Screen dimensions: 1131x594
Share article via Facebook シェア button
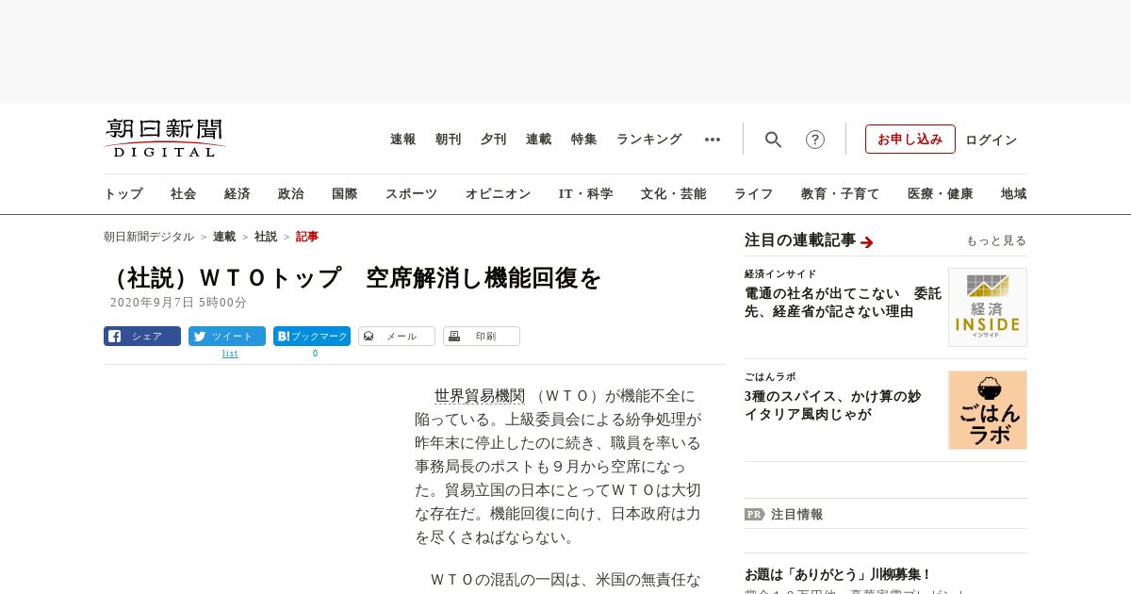[142, 337]
